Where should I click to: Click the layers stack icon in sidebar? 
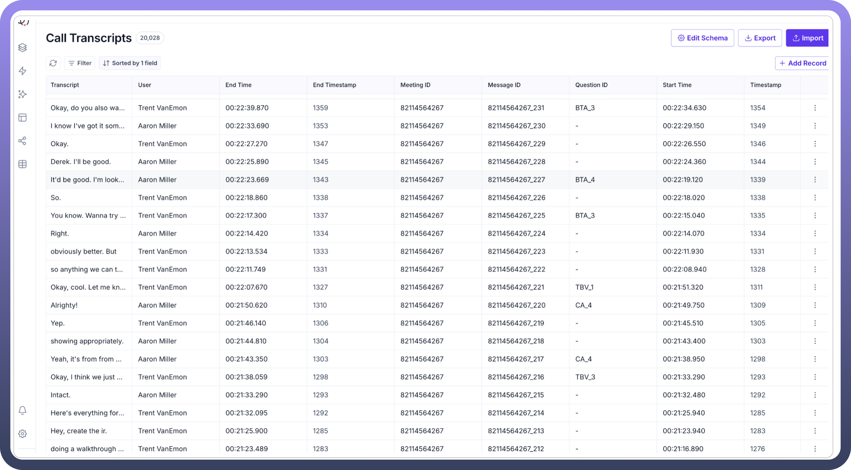[x=23, y=48]
